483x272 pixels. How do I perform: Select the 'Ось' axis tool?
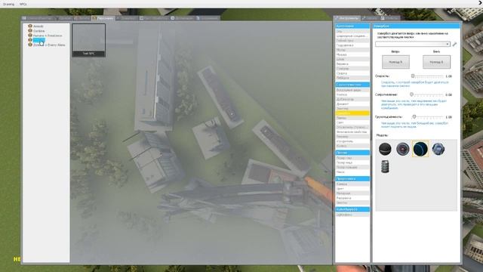(x=352, y=32)
